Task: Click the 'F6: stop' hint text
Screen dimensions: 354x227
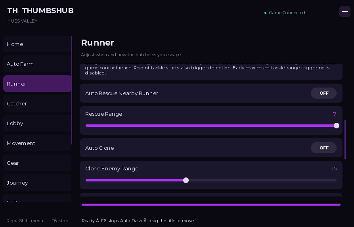Action: (x=60, y=221)
